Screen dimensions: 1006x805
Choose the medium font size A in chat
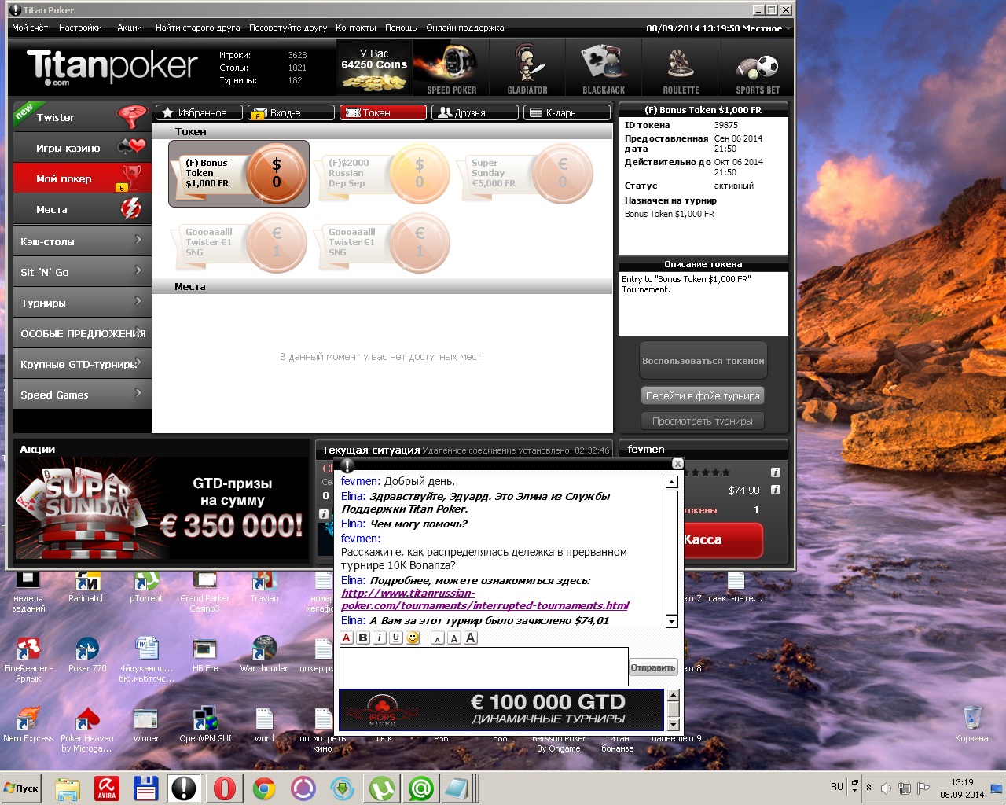pos(454,638)
